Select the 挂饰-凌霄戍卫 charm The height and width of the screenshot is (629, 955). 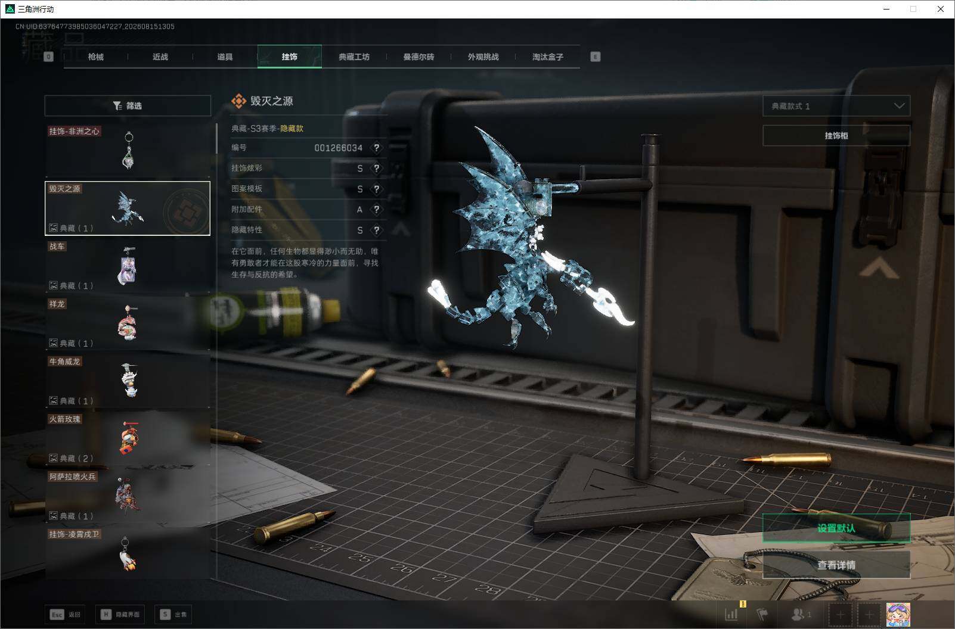(128, 553)
